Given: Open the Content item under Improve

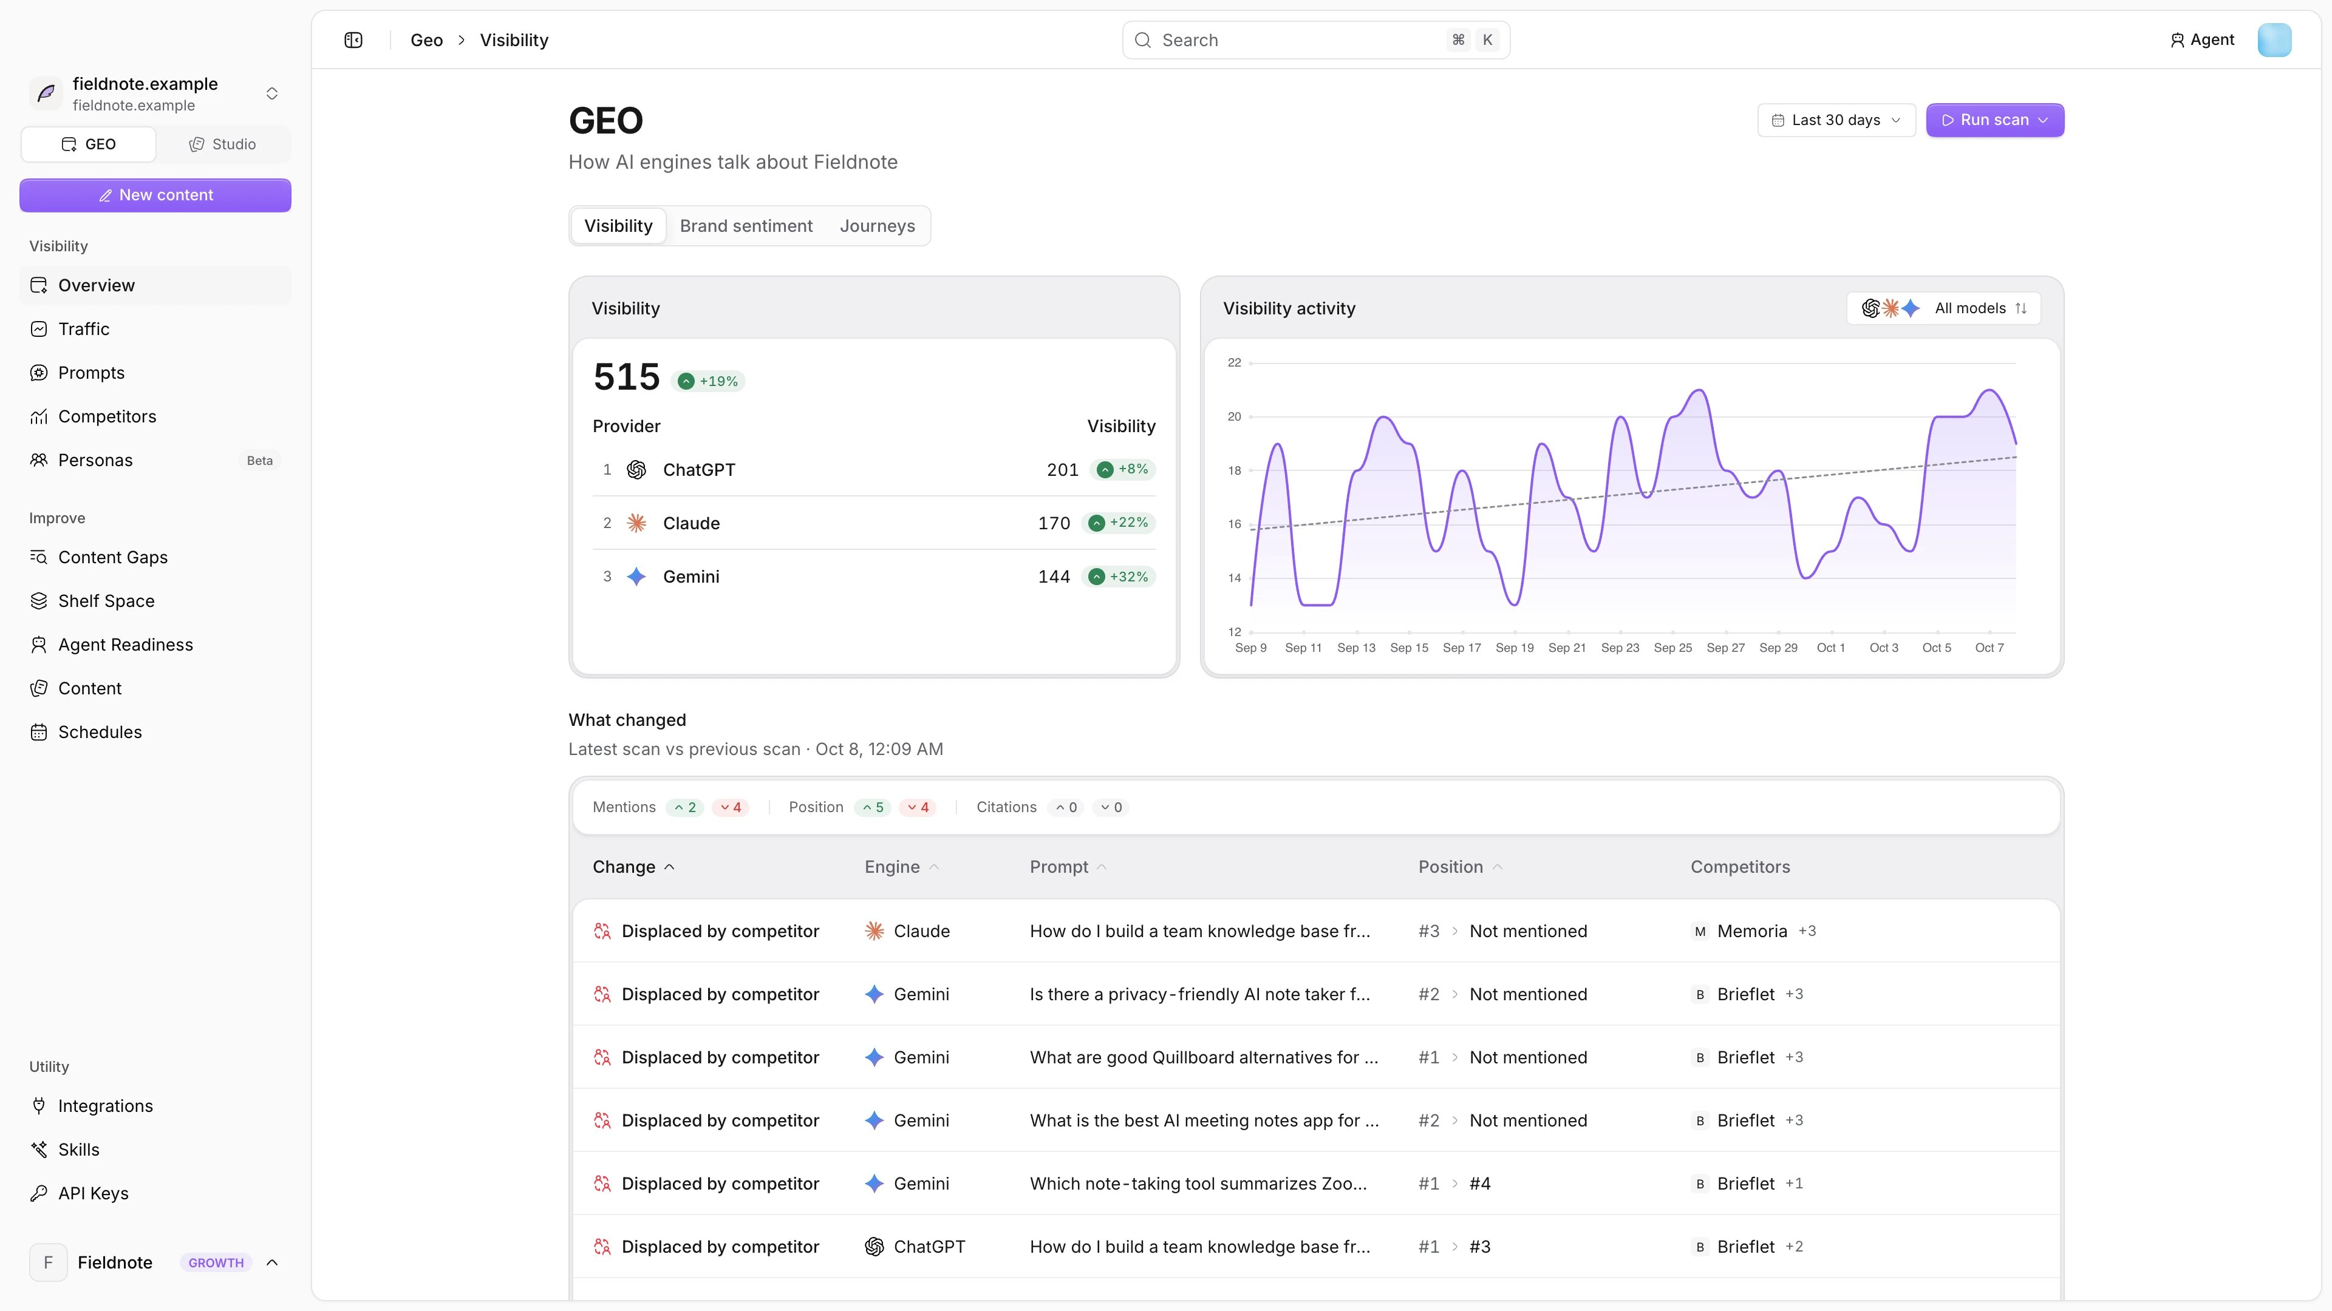Looking at the screenshot, I should tap(155, 688).
